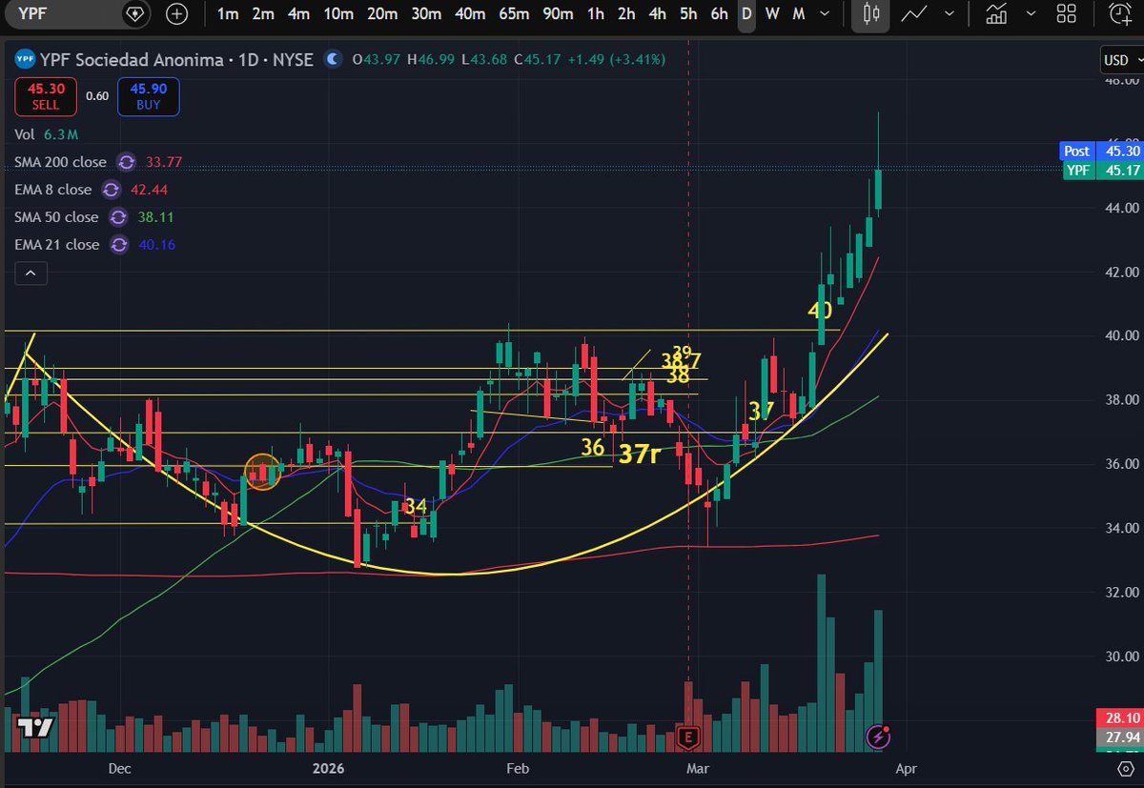The width and height of the screenshot is (1144, 788).
Task: Switch to the 4m timeframe
Action: (299, 14)
